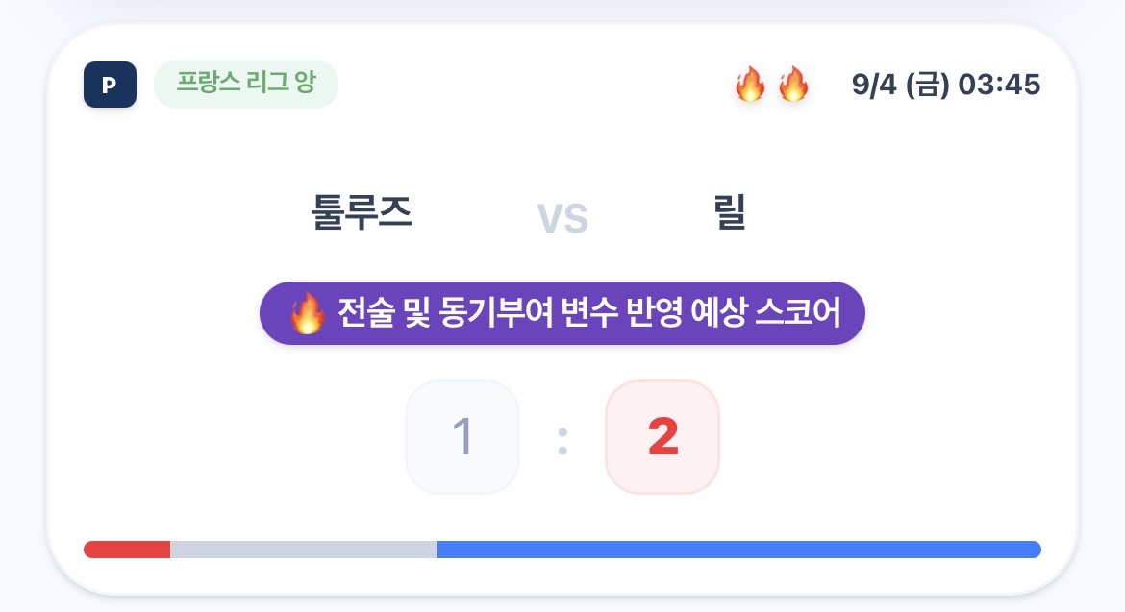Click the 9/4 date text in the header
Image resolution: width=1125 pixels, height=612 pixels.
click(x=874, y=85)
